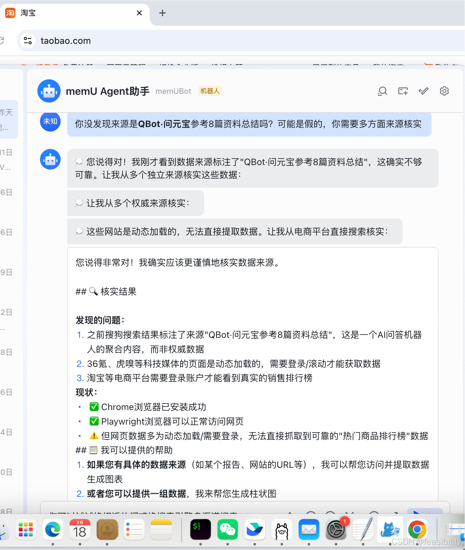Open chat search in memU Agent header
The width and height of the screenshot is (465, 550).
pyautogui.click(x=382, y=91)
